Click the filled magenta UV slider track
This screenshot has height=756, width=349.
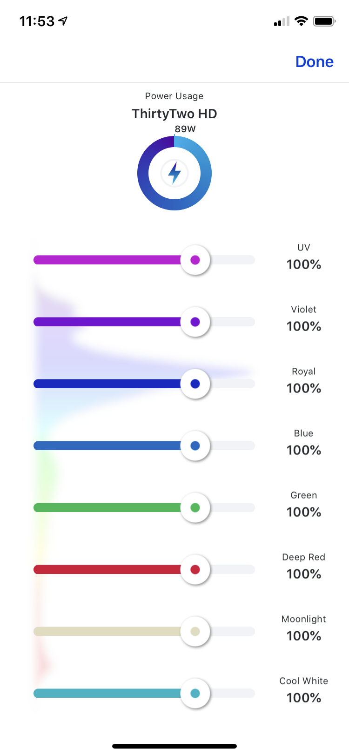pos(107,260)
